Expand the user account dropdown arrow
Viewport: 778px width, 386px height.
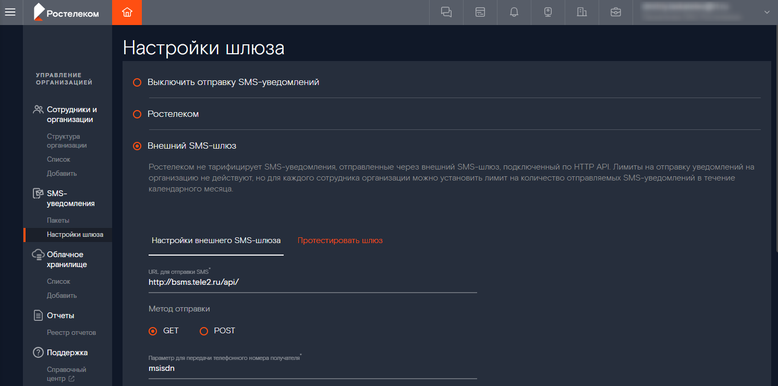click(x=767, y=13)
